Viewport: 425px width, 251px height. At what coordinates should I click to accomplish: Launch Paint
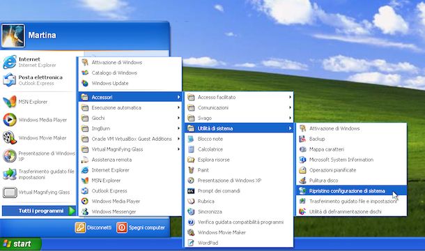239,170
